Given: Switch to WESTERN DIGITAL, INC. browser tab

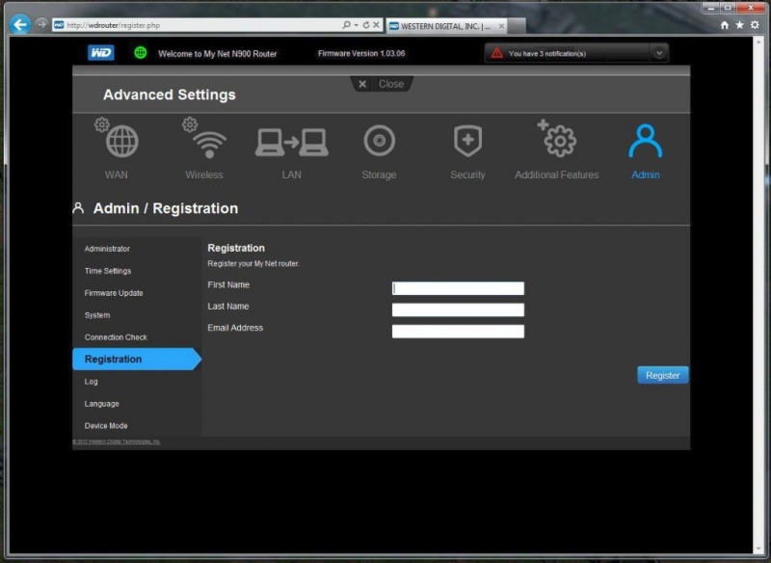Looking at the screenshot, I should (445, 26).
